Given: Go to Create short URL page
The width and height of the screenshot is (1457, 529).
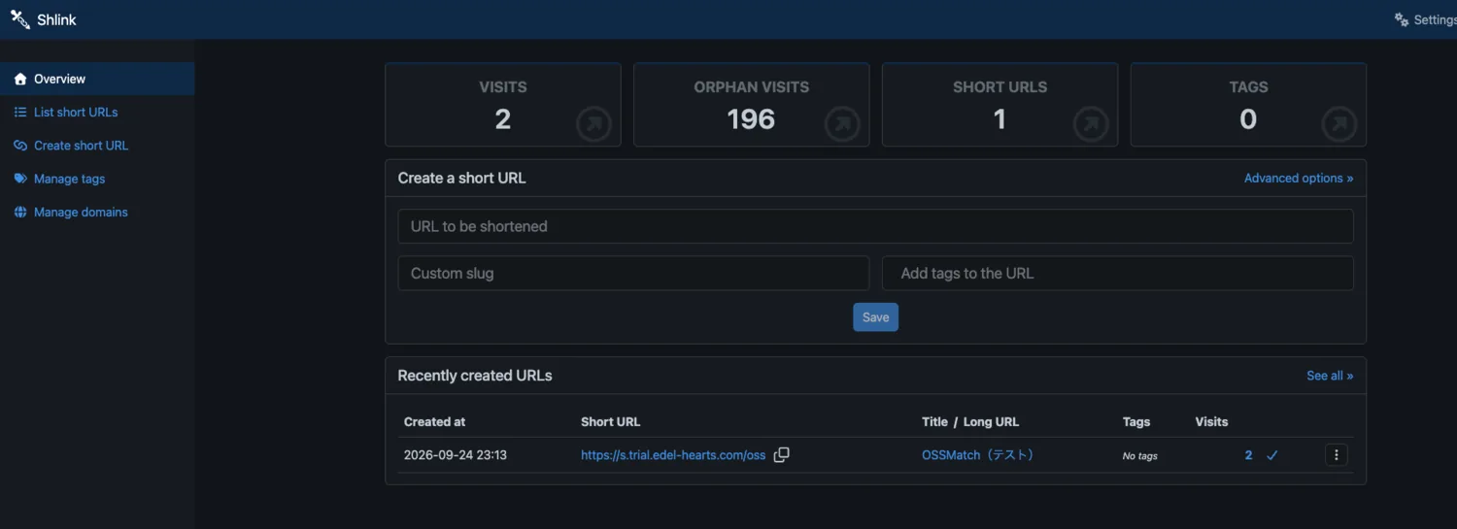Looking at the screenshot, I should [97, 146].
